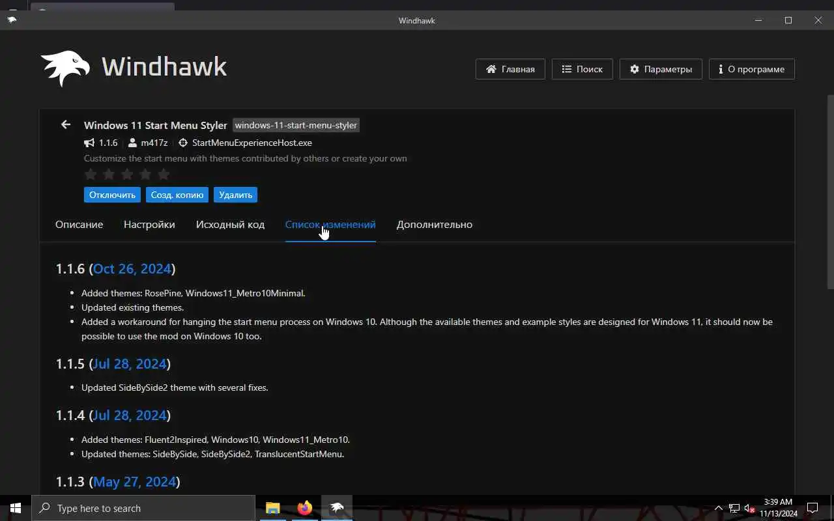
Task: Show hidden system tray icons
Action: pyautogui.click(x=719, y=508)
